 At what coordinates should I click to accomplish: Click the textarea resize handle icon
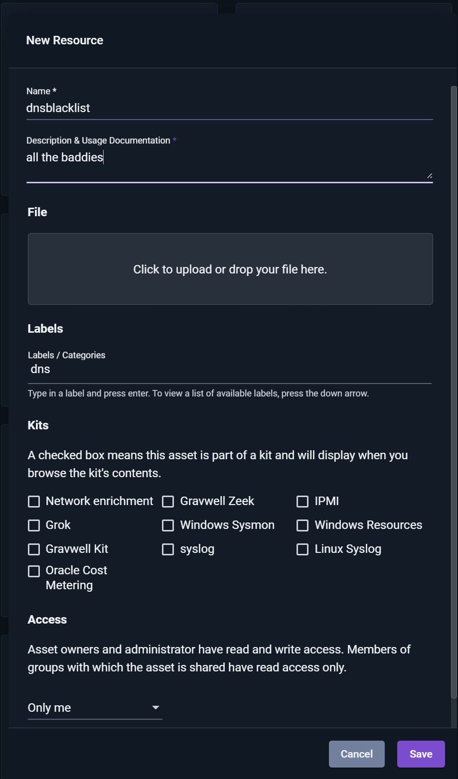(x=430, y=175)
